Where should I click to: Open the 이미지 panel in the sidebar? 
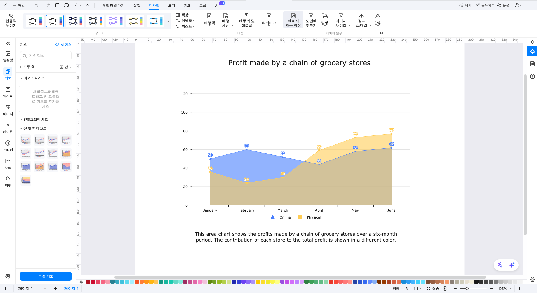pyautogui.click(x=8, y=110)
